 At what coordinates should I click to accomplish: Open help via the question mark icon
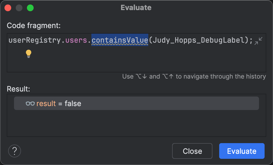coord(14,151)
